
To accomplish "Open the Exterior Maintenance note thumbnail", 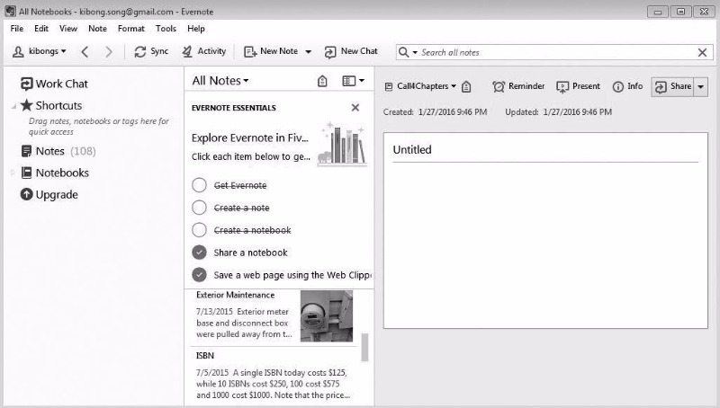I will 327,315.
